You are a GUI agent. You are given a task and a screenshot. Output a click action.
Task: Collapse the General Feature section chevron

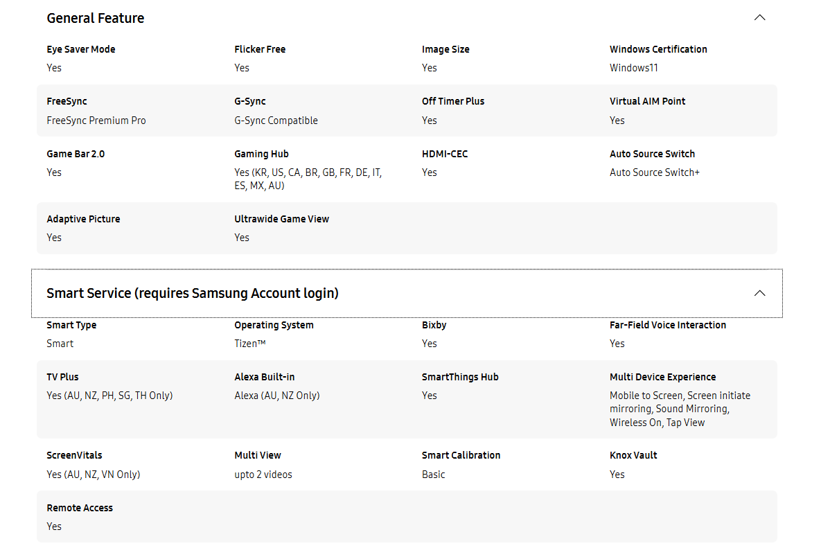click(759, 17)
